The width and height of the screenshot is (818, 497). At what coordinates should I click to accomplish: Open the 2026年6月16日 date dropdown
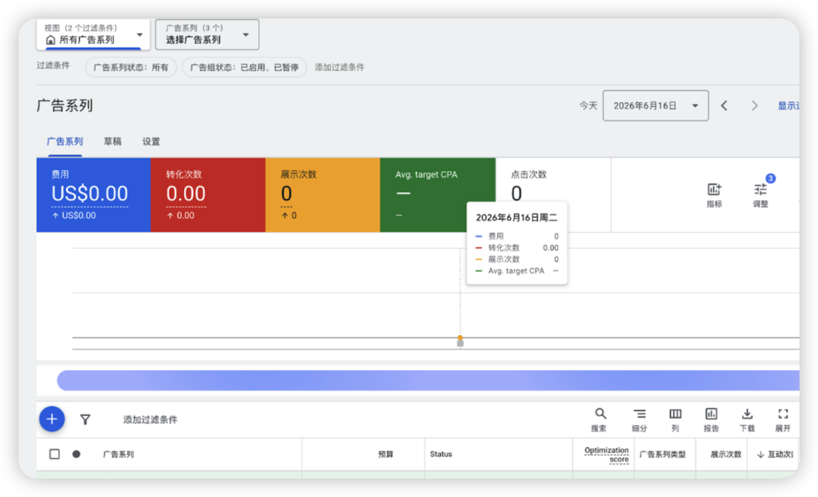click(x=656, y=106)
